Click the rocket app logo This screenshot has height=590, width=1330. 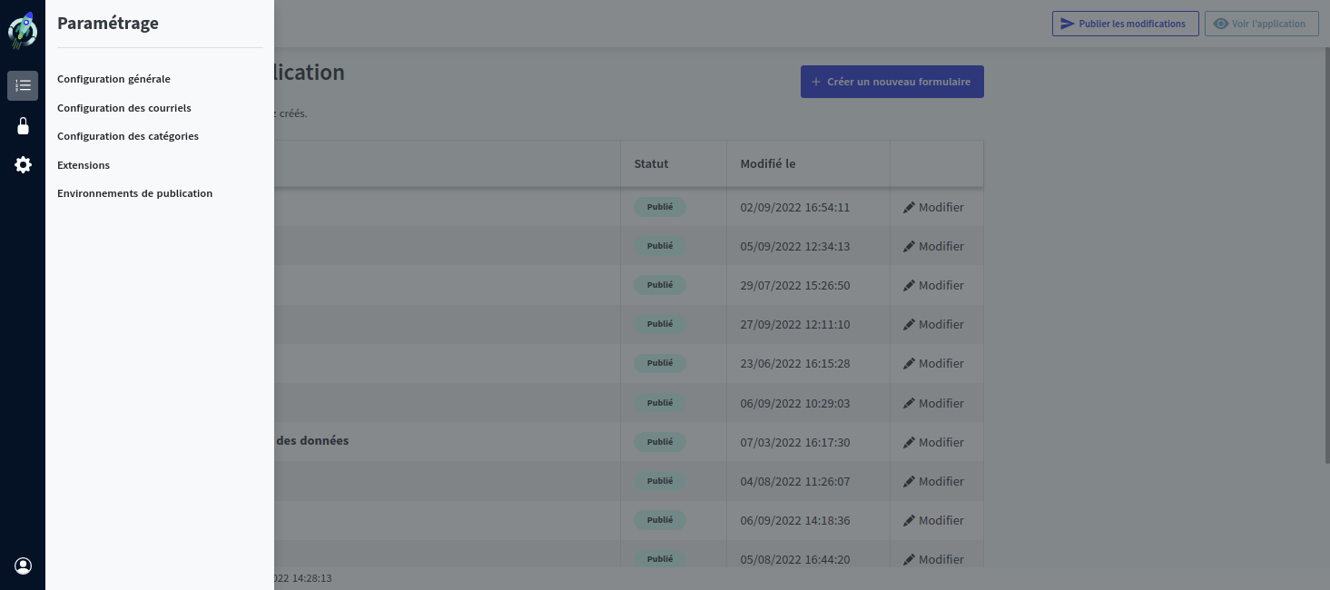pos(23,32)
